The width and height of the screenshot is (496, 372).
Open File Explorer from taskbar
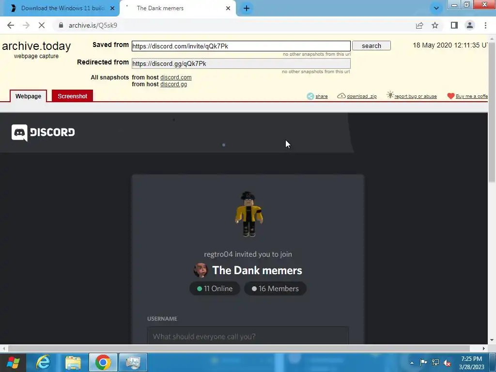pos(73,362)
